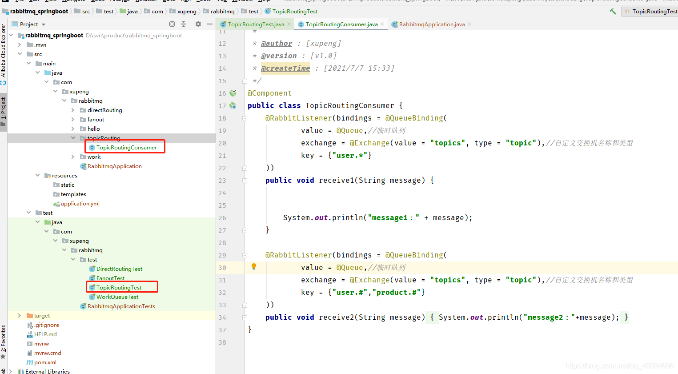Click the locate/scroll-from-source crosshair icon
Viewport: 678px width, 374px height.
(x=172, y=24)
